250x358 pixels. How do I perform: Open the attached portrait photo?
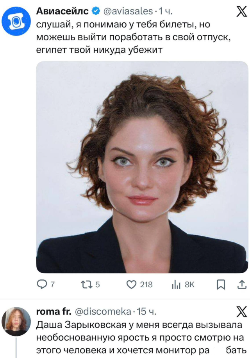[142, 167]
